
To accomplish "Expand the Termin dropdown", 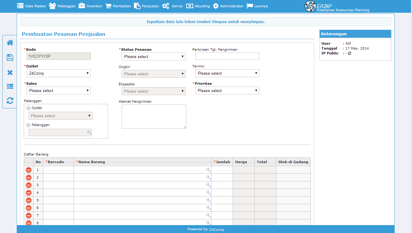I will tap(227, 73).
